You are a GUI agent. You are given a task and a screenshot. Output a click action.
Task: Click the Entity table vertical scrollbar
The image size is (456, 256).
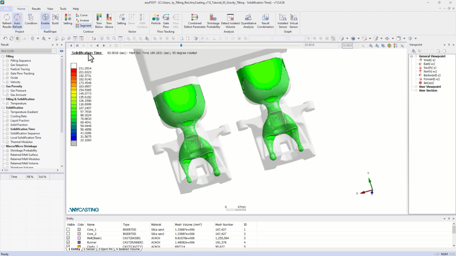tap(454, 235)
